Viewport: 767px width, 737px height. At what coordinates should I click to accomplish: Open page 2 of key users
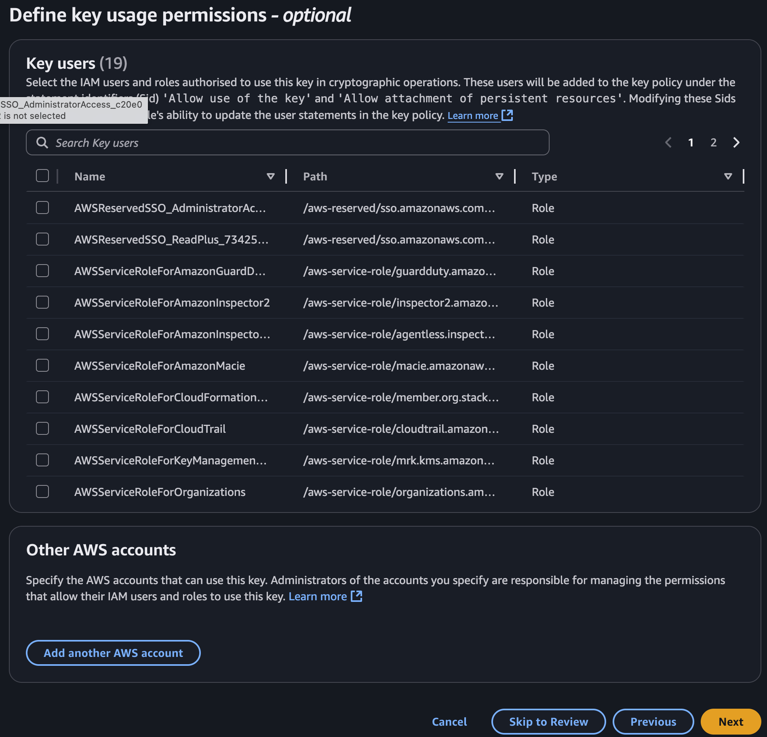coord(714,142)
